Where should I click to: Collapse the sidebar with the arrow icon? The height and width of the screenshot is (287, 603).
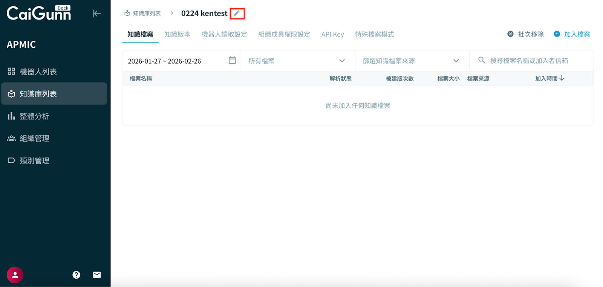click(96, 14)
